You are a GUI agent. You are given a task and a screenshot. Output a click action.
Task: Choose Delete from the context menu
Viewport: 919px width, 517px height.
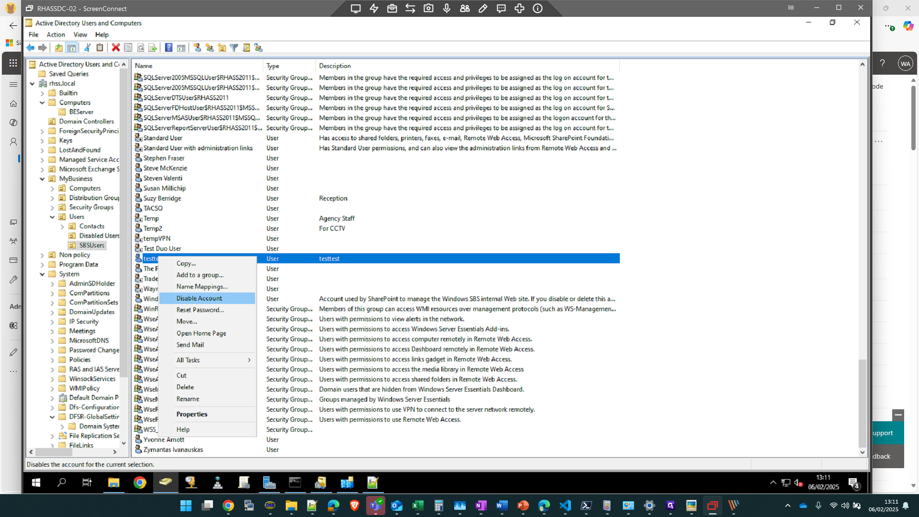(207, 387)
